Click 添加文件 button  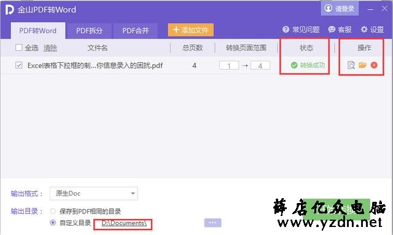pos(191,30)
